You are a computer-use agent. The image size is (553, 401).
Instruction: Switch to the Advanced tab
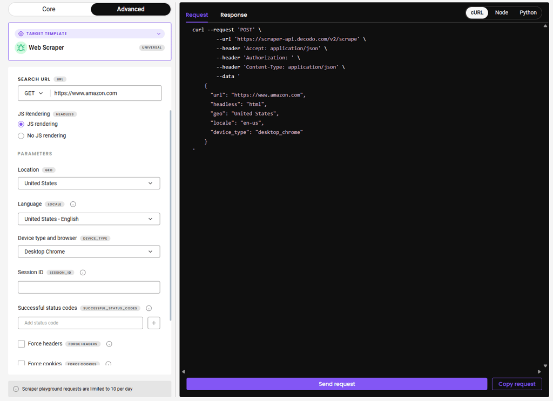[131, 9]
